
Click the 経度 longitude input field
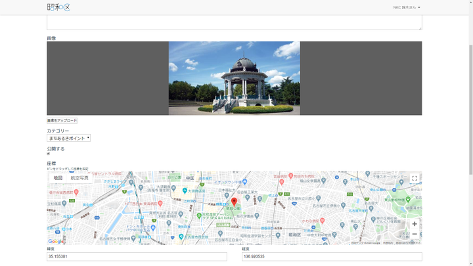tap(332, 257)
